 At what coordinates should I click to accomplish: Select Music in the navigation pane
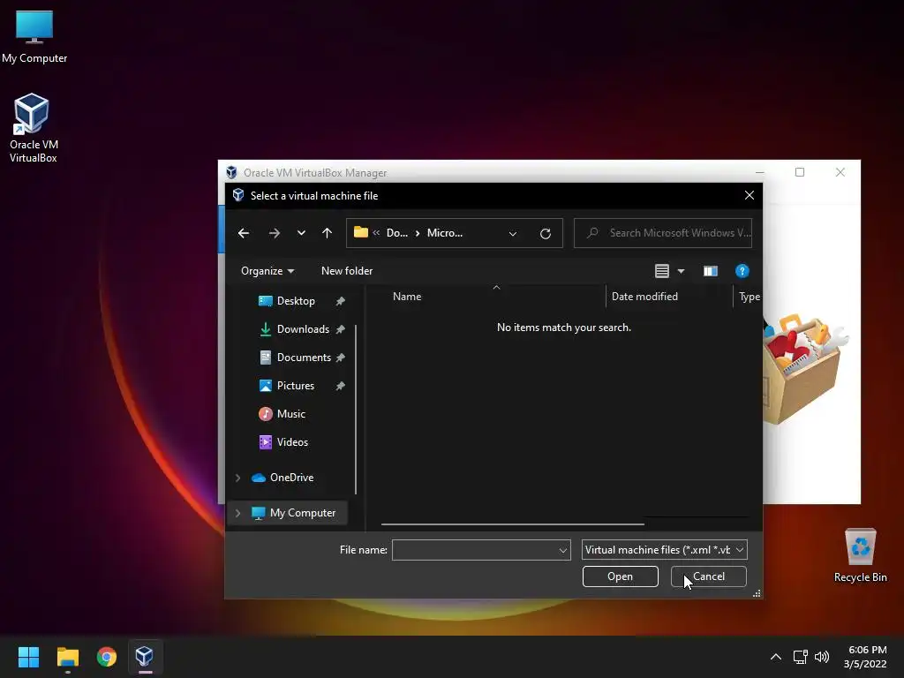pos(290,414)
